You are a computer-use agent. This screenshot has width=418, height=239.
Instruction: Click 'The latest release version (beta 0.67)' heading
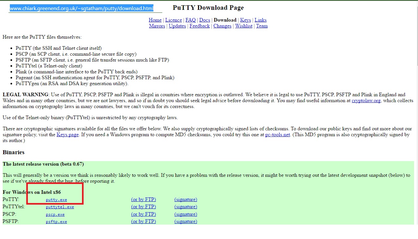(x=43, y=164)
